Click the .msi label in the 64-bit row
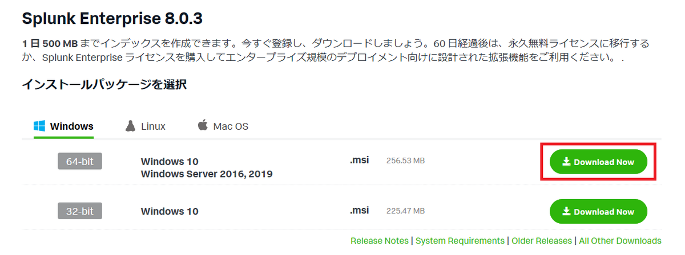 pos(359,161)
